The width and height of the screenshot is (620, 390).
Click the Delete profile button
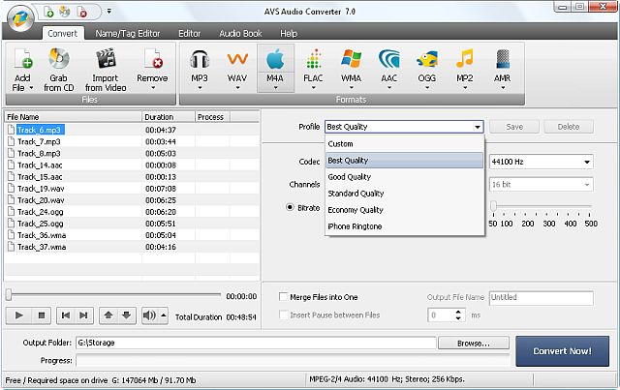click(x=569, y=127)
